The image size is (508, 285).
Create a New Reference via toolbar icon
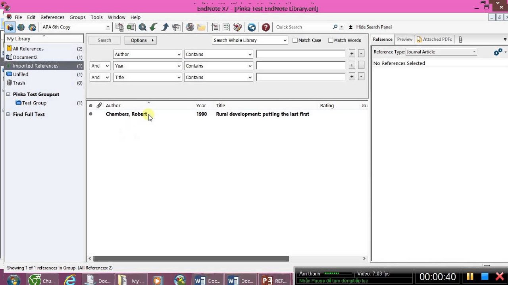pos(131,27)
